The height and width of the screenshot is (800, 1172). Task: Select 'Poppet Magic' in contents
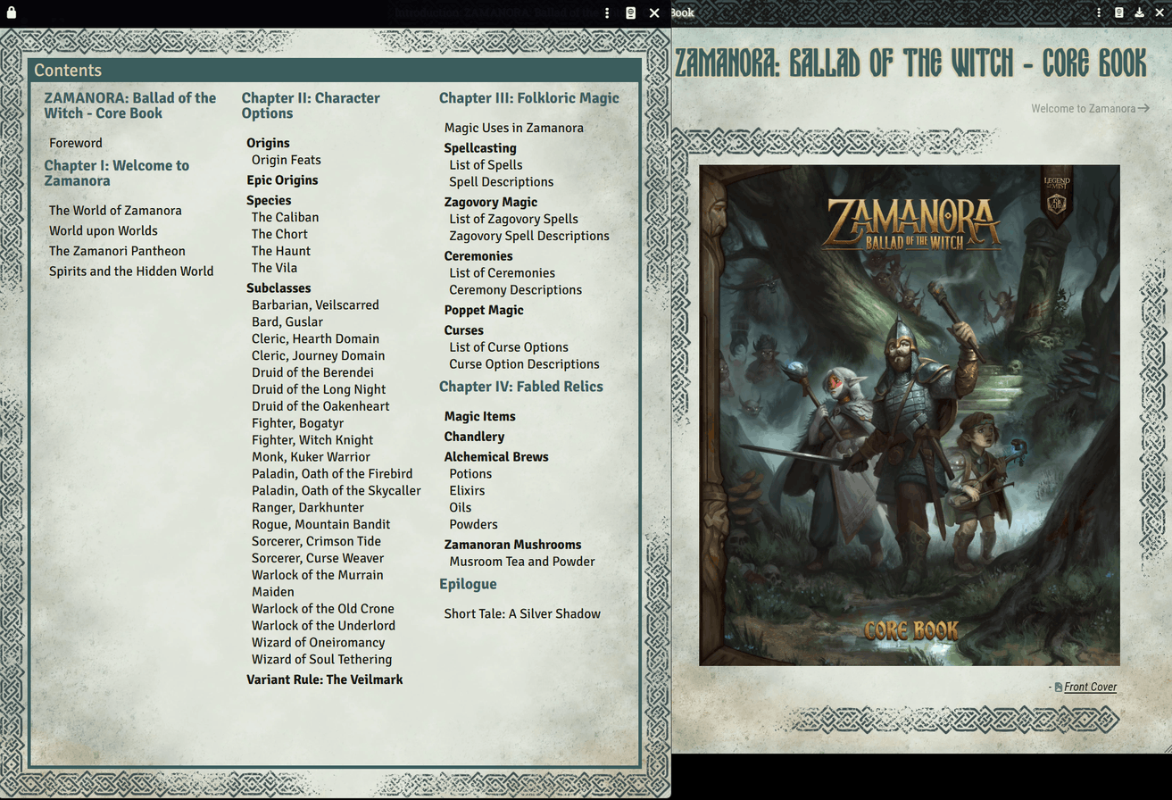(x=484, y=310)
